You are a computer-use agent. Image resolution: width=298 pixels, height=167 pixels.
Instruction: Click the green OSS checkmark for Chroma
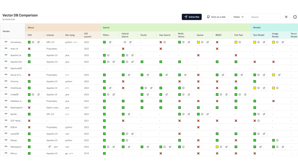pyautogui.click(x=29, y=81)
